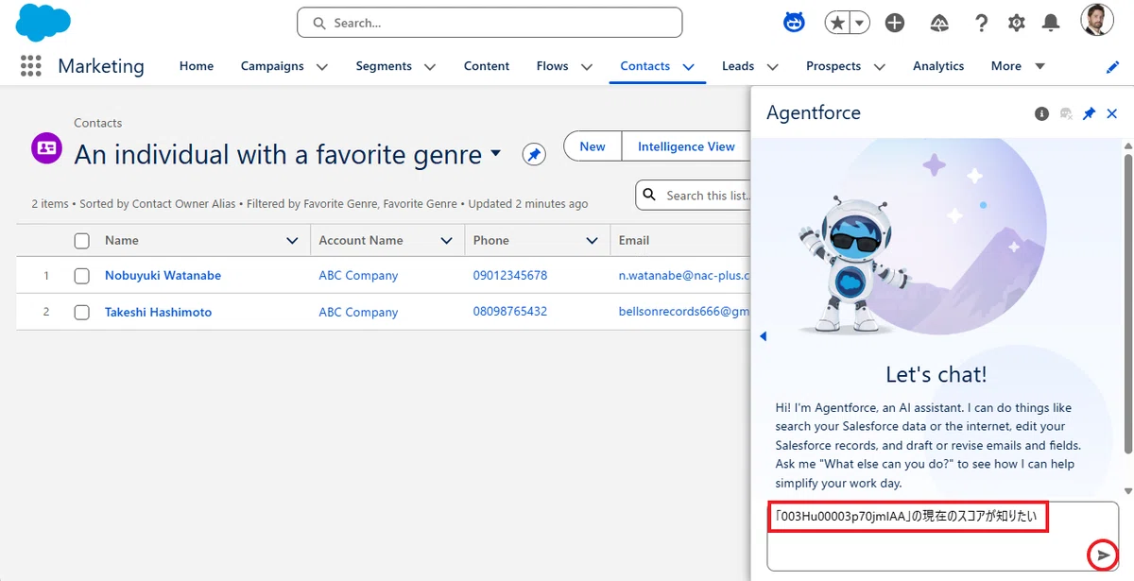Open the Notifications bell

tap(1051, 23)
